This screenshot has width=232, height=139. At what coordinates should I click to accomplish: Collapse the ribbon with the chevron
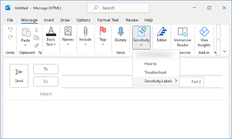(x=224, y=51)
